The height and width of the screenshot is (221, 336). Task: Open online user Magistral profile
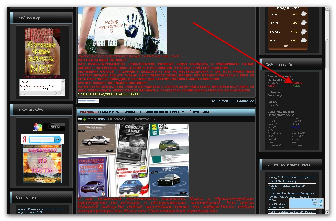point(297,83)
